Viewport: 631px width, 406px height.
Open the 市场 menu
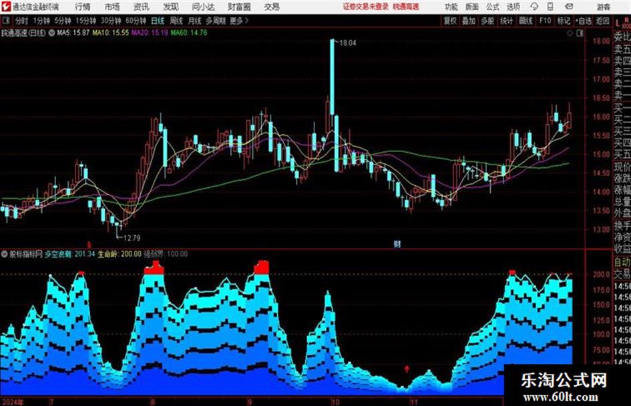click(x=112, y=7)
